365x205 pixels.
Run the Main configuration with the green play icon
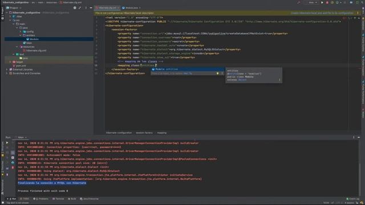322,2
